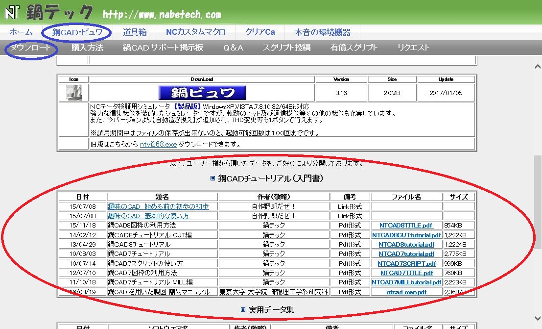Click the page scrollbar up arrow

[x=538, y=66]
